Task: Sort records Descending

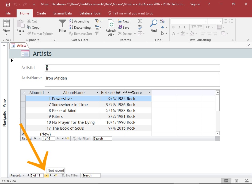Action: tap(80, 28)
